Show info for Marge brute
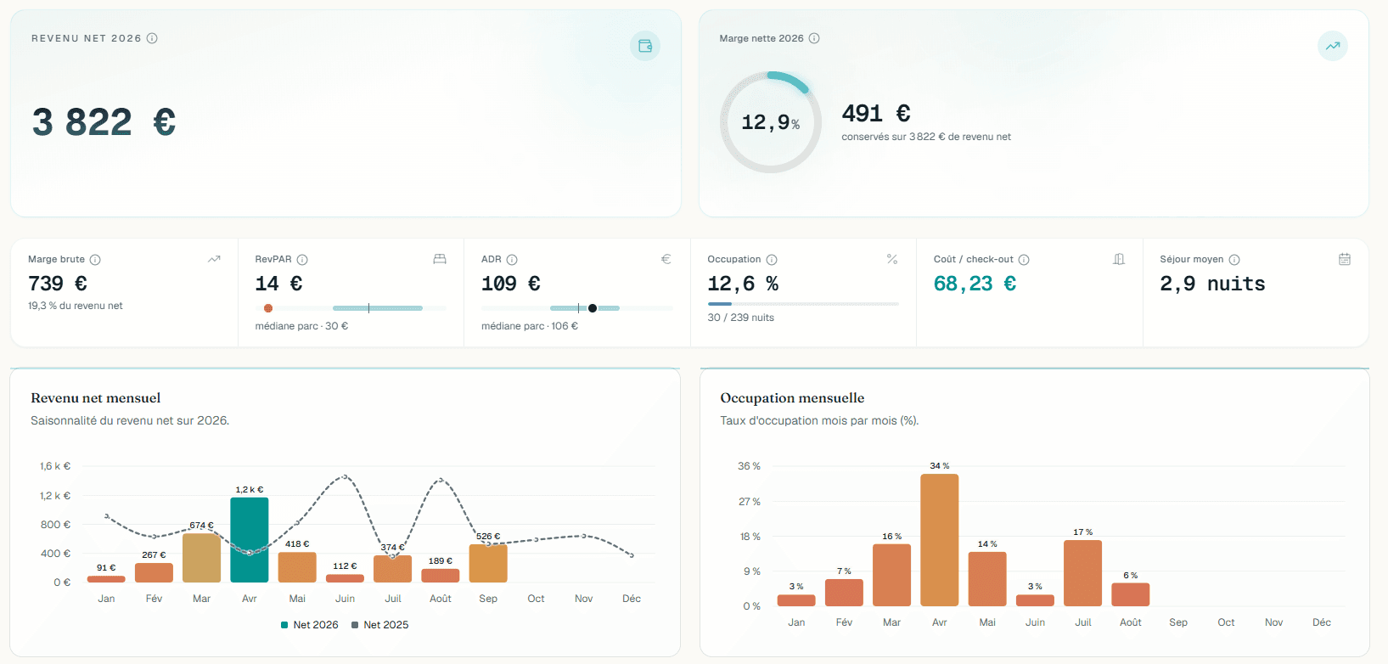 [95, 260]
